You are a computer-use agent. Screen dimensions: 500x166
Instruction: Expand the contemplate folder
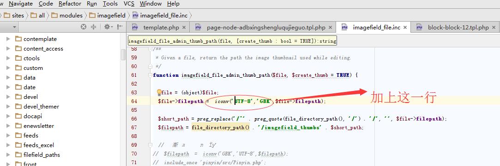8,39
